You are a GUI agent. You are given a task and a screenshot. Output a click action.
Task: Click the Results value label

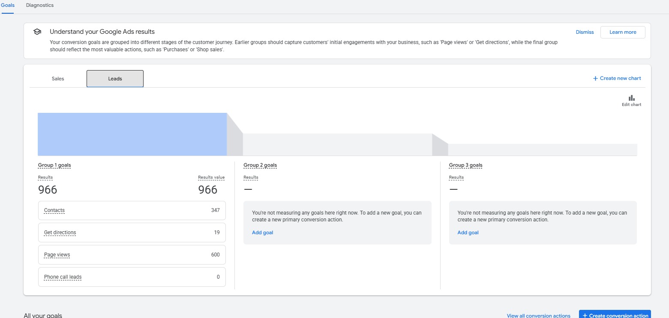point(211,177)
